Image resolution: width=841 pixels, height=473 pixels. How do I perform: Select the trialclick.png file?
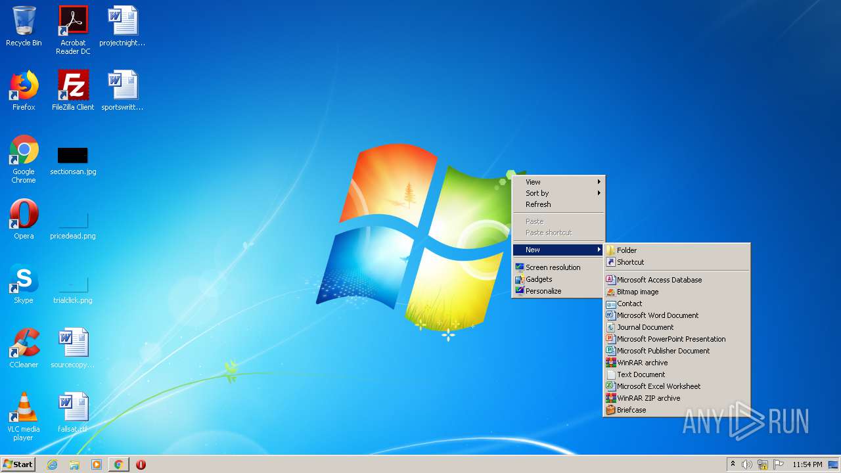(73, 290)
